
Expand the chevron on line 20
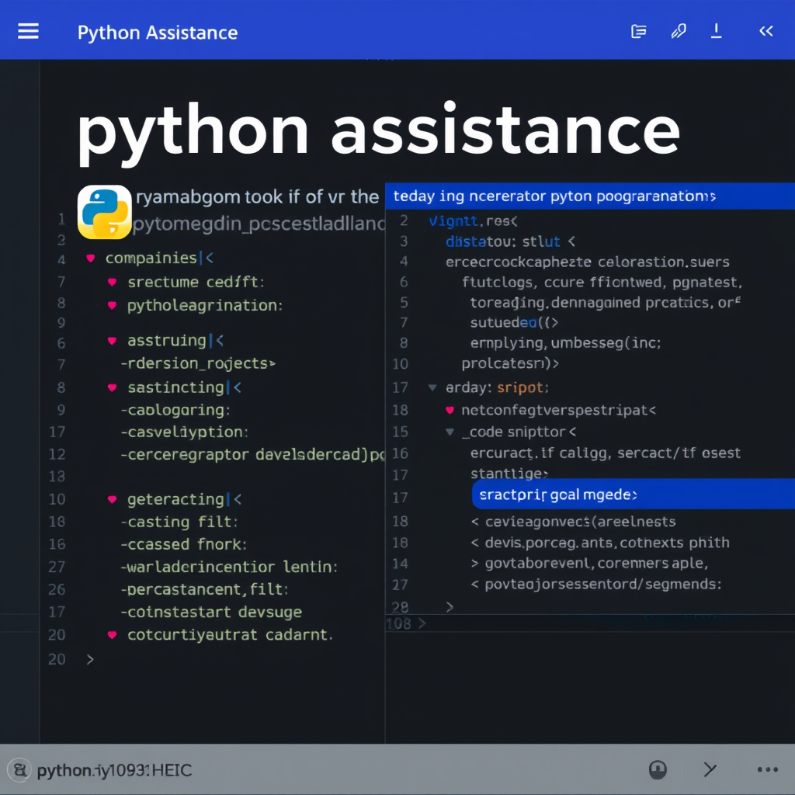pyautogui.click(x=90, y=659)
